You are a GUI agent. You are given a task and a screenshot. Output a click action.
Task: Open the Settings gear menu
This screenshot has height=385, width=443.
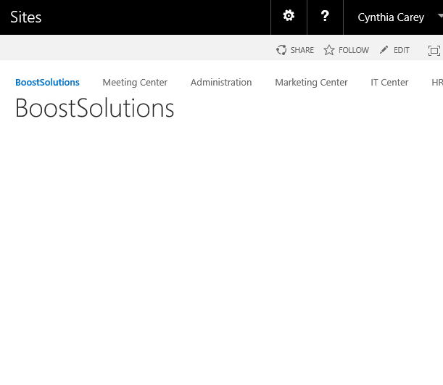pos(289,16)
